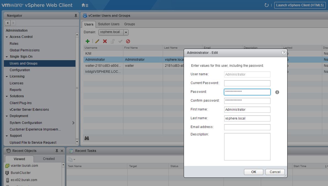Image resolution: width=328 pixels, height=186 pixels.
Task: Click the Description text area
Action: coord(247,147)
